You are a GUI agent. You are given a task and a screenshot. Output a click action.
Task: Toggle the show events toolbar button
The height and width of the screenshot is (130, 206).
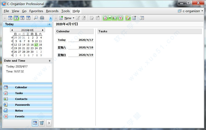121,18
